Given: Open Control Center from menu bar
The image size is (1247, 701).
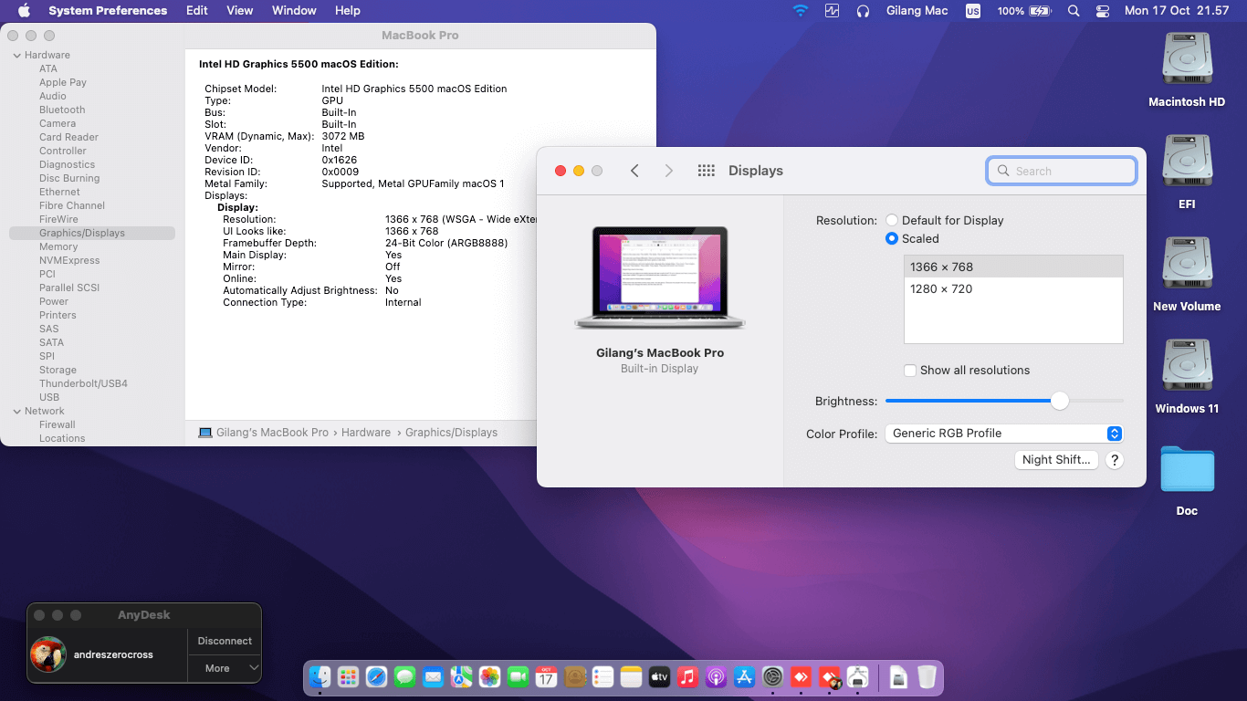Looking at the screenshot, I should click(x=1103, y=11).
